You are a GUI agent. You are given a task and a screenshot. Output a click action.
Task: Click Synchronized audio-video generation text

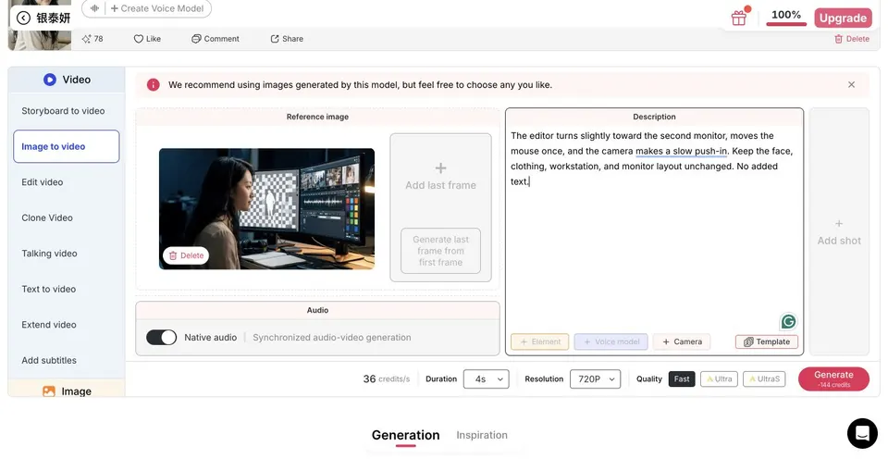332,338
